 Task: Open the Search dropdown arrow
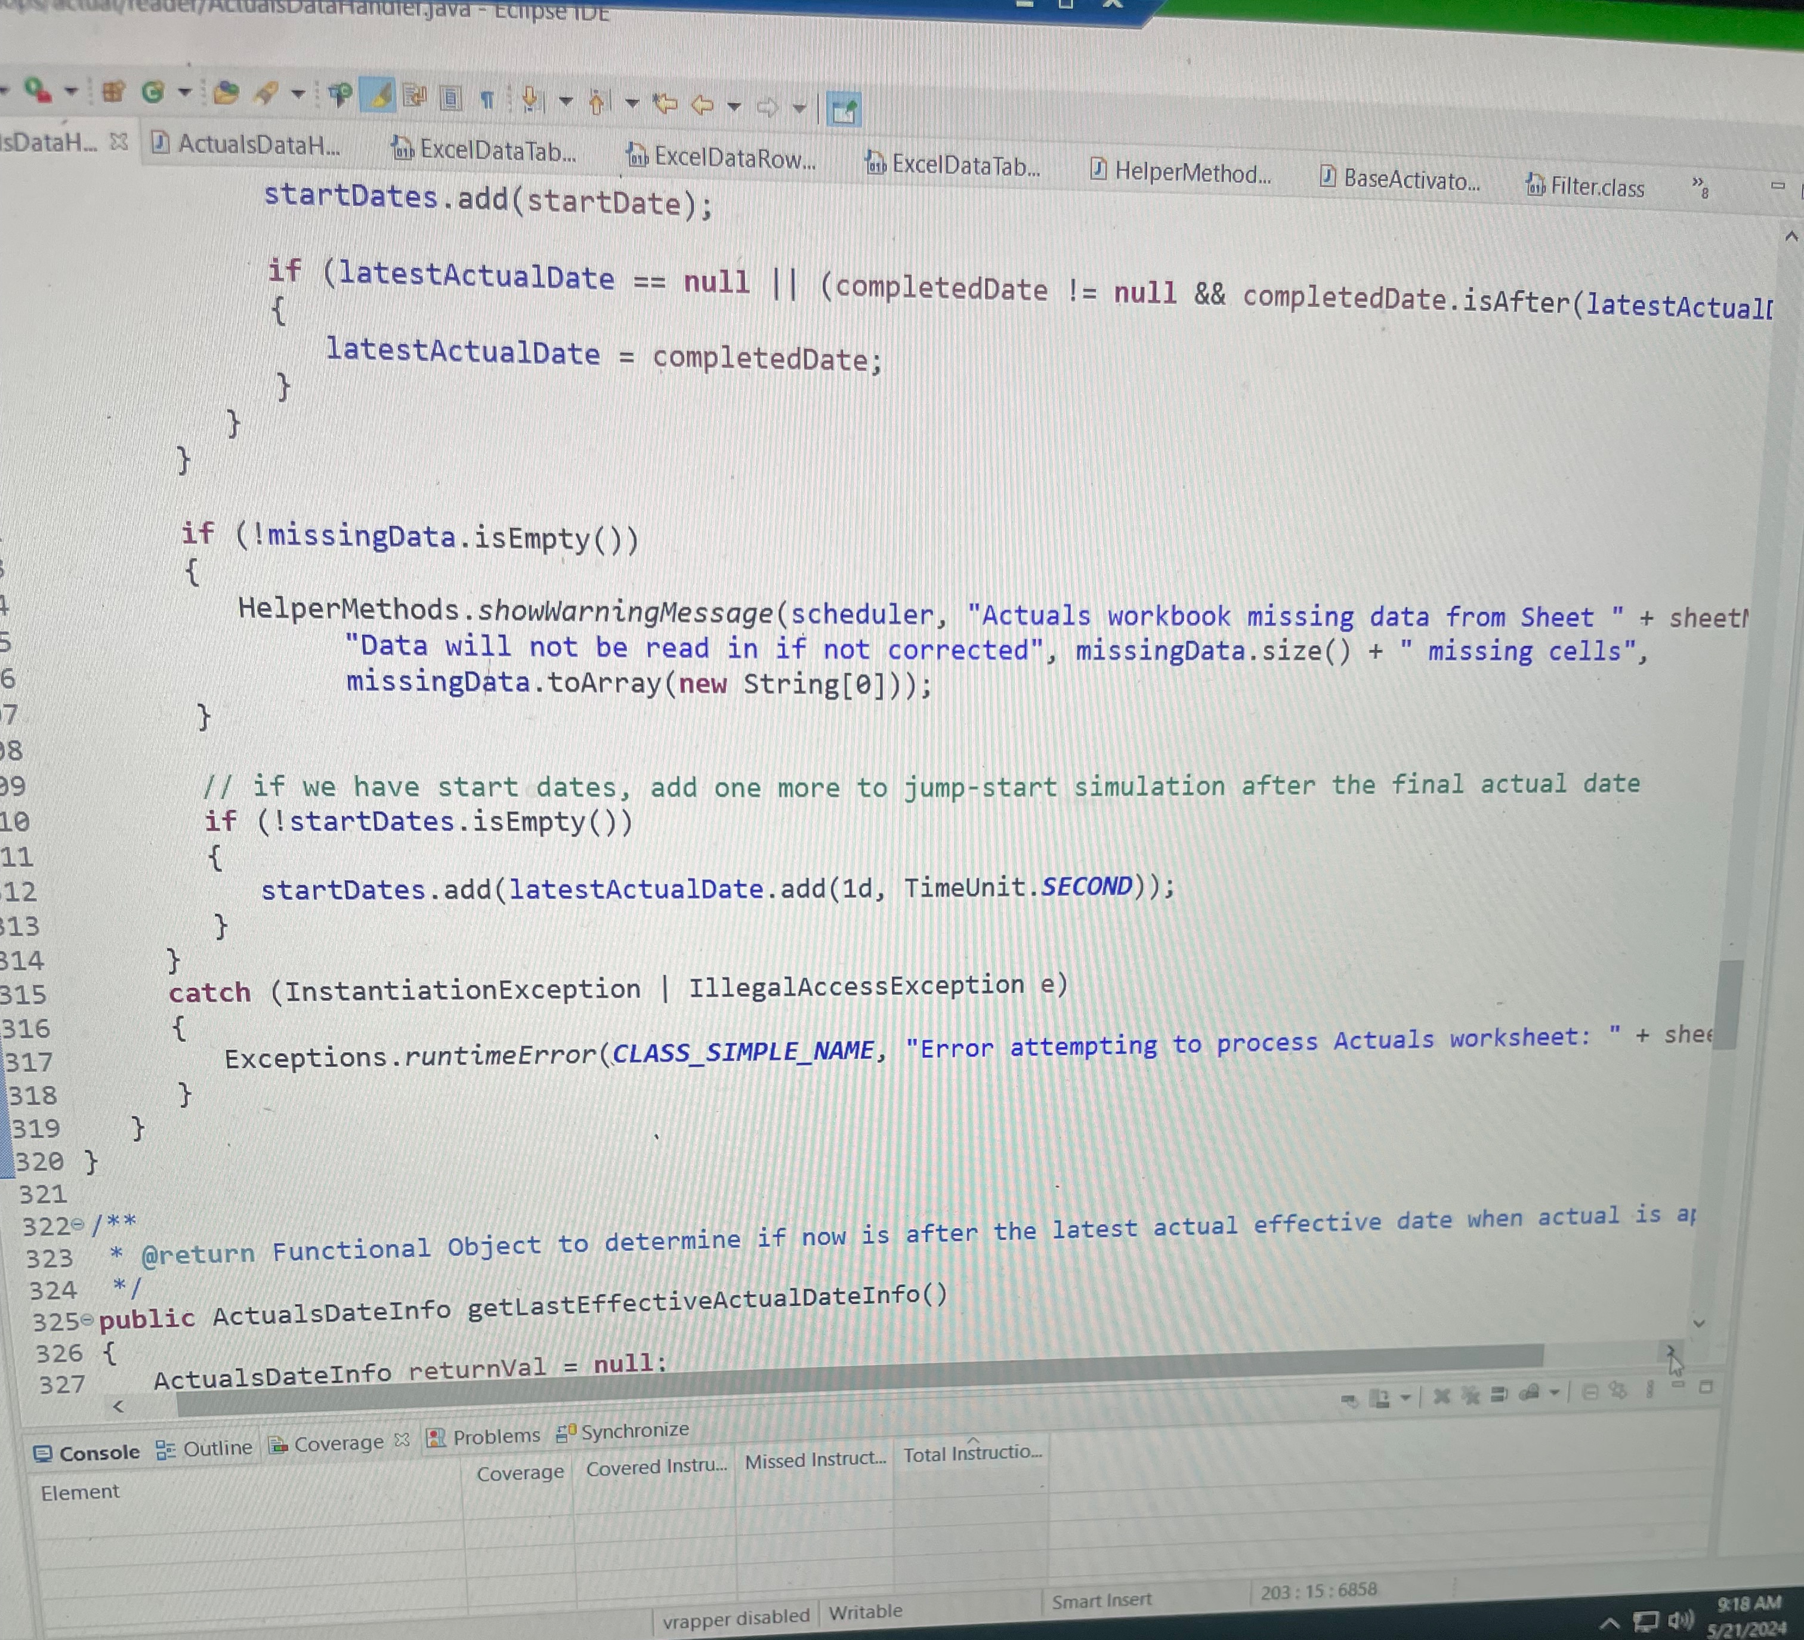pyautogui.click(x=298, y=93)
